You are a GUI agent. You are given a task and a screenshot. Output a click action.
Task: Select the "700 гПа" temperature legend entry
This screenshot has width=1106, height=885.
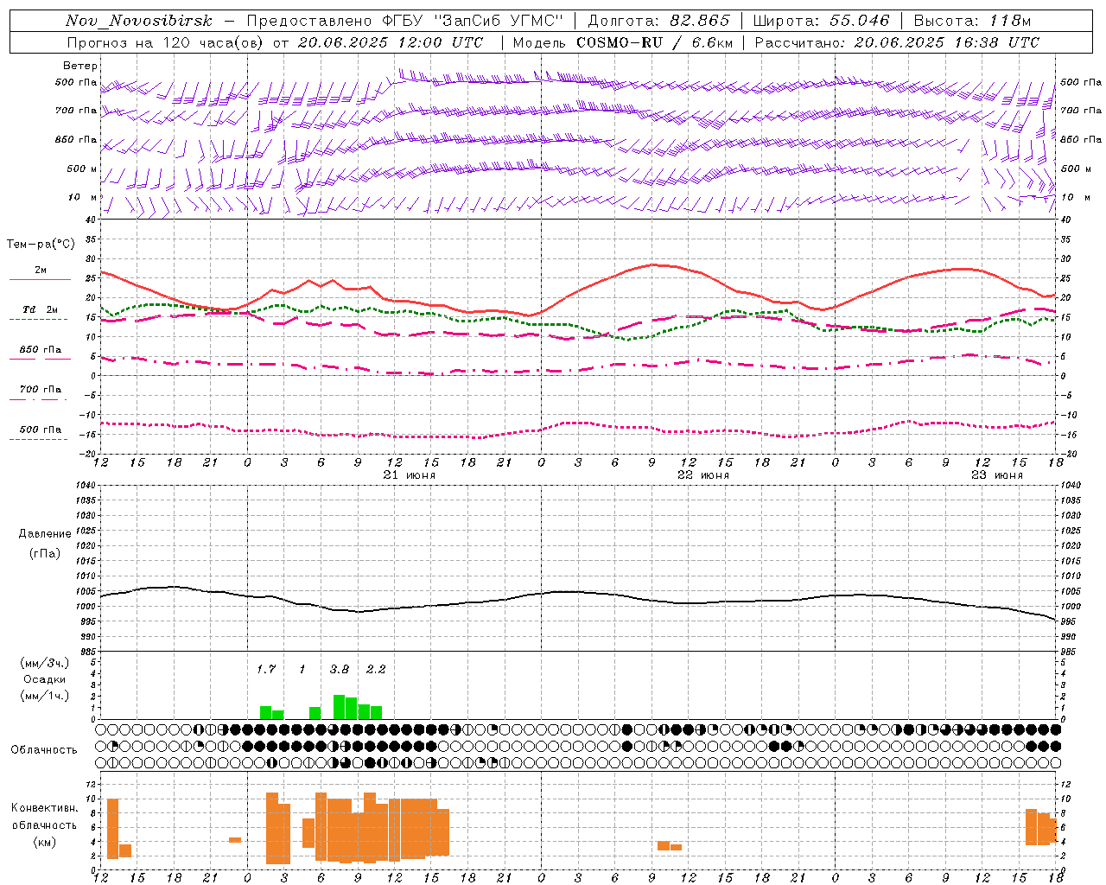[x=41, y=389]
